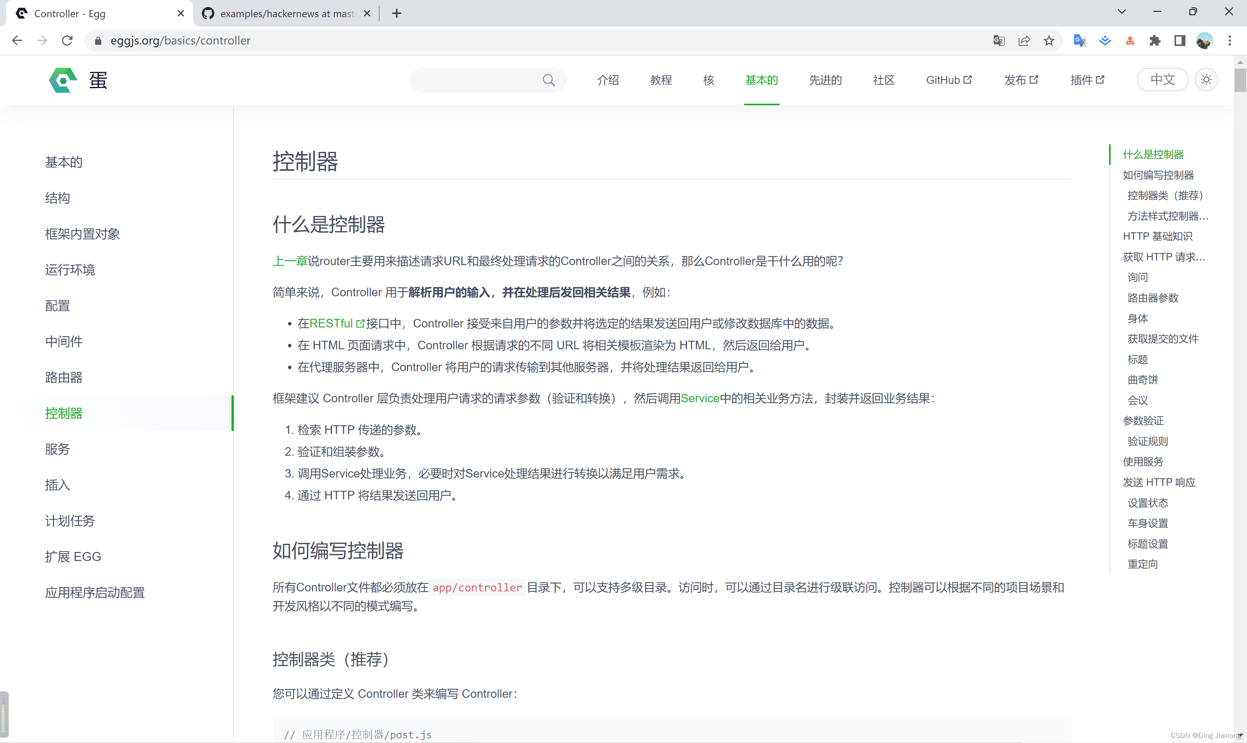The height and width of the screenshot is (743, 1247).
Task: Follow the 上一章 link
Action: pyautogui.click(x=290, y=261)
